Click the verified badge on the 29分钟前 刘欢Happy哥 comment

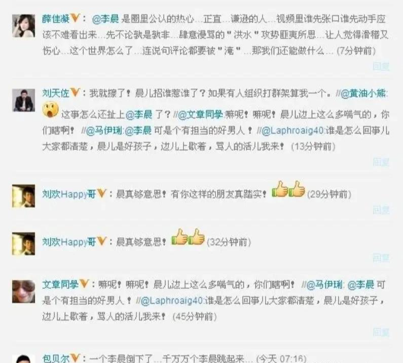(x=102, y=193)
